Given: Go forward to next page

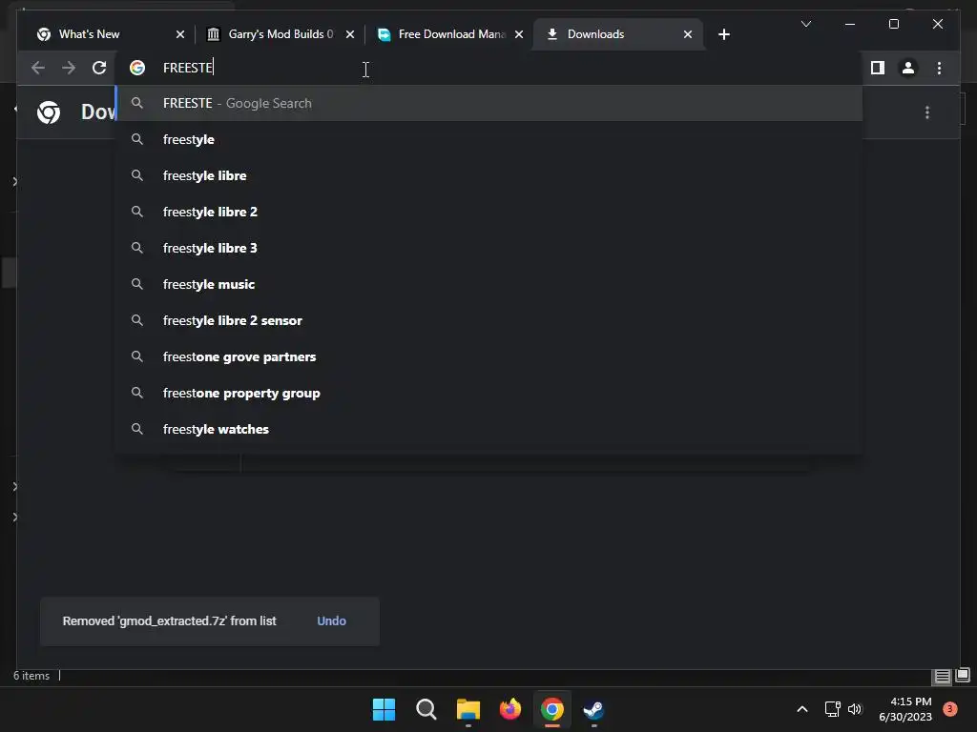Looking at the screenshot, I should click(69, 68).
